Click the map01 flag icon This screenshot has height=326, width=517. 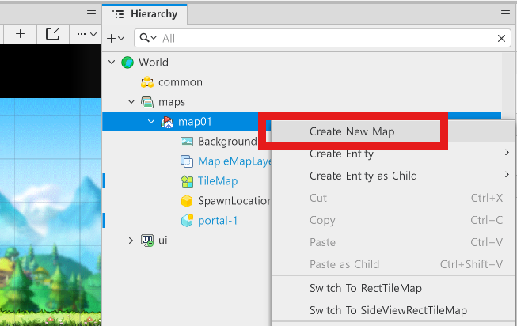167,122
